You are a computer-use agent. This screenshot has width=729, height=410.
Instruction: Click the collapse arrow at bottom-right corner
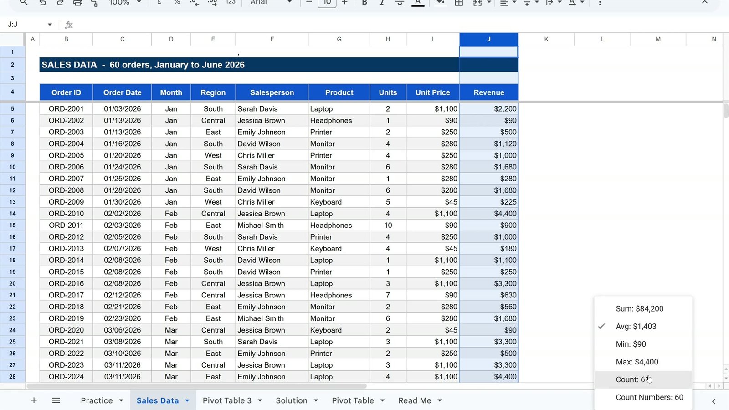714,401
